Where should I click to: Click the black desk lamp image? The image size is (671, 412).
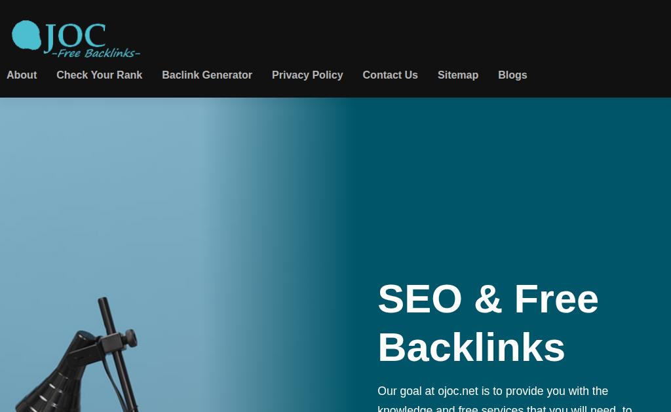pos(77,354)
